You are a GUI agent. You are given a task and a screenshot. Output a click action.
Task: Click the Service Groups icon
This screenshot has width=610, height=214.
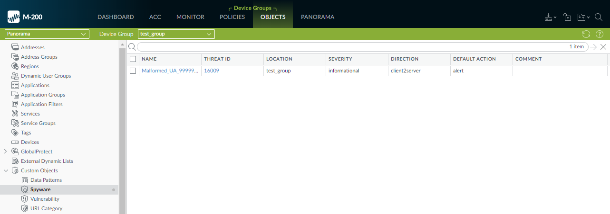click(15, 123)
